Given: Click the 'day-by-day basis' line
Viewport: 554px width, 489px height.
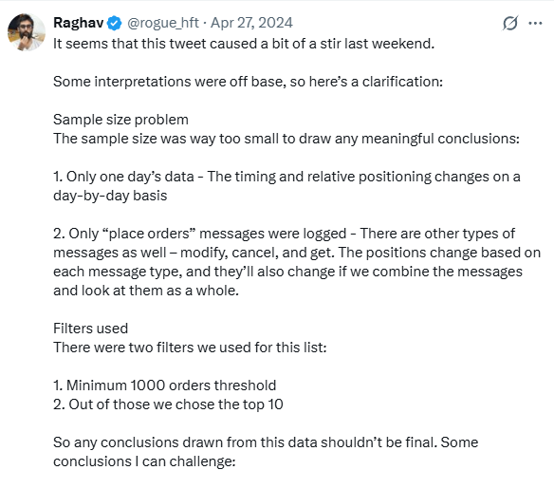Looking at the screenshot, I should 110,196.
